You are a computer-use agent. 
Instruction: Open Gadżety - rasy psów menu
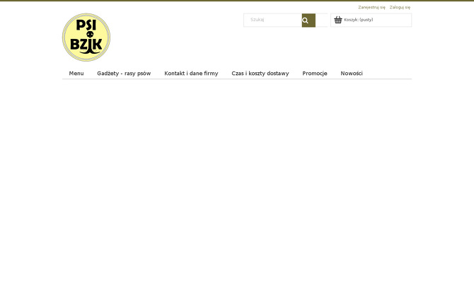coord(124,73)
